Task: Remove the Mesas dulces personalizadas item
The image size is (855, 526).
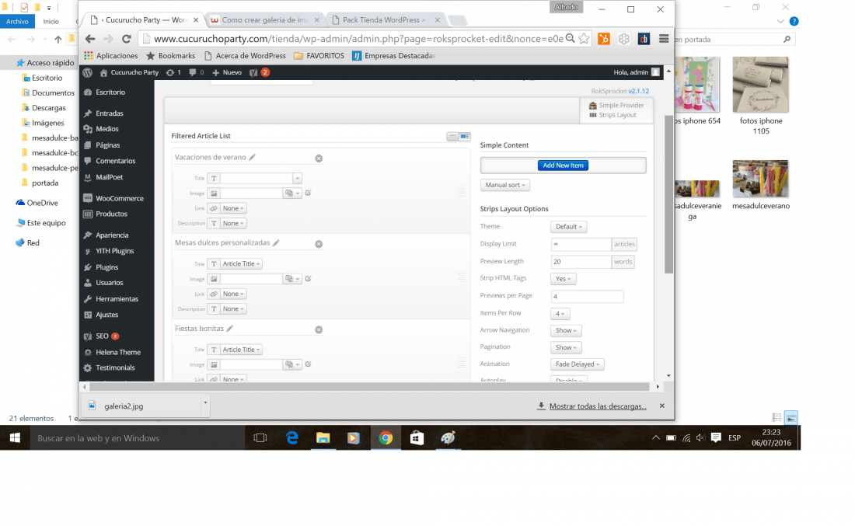Action: click(319, 244)
